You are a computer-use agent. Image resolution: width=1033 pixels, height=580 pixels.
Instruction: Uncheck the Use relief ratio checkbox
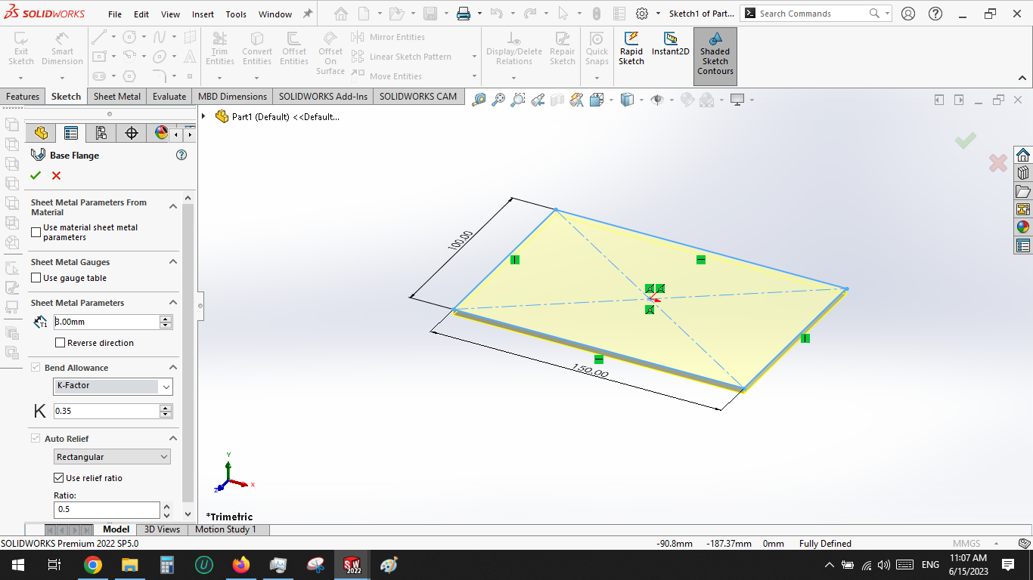pyautogui.click(x=58, y=477)
